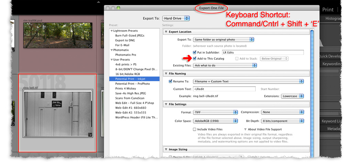This screenshot has height=162, width=352.
Task: Open the Export To Hard Drive dropdown
Action: [176, 19]
